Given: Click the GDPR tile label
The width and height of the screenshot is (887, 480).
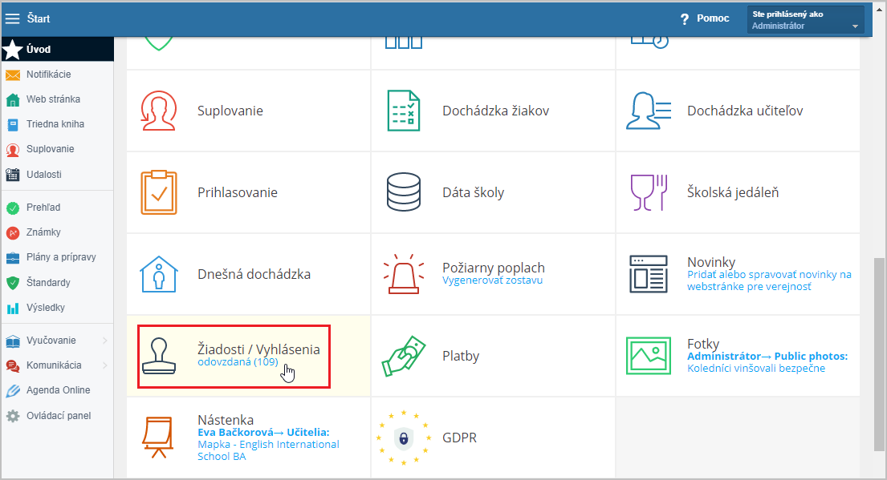Looking at the screenshot, I should (459, 438).
